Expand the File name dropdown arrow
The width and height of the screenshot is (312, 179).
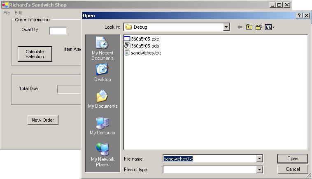(x=259, y=159)
